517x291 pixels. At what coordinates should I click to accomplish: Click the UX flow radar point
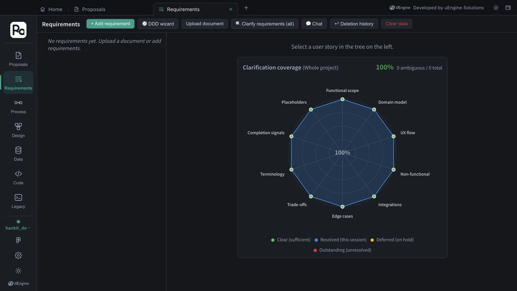pyautogui.click(x=394, y=136)
